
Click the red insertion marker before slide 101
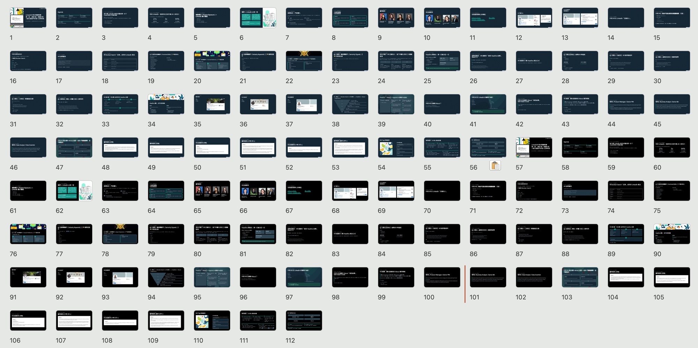(x=465, y=284)
